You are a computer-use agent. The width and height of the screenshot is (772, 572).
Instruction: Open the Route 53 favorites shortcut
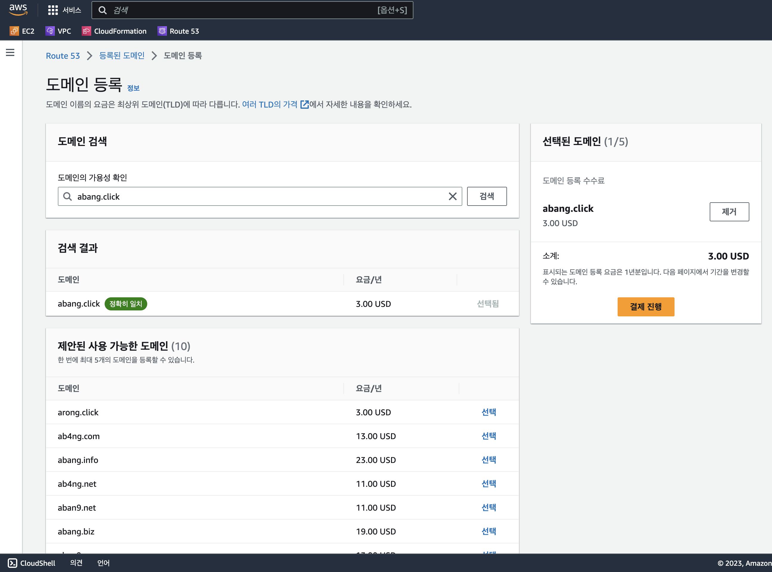(x=178, y=31)
